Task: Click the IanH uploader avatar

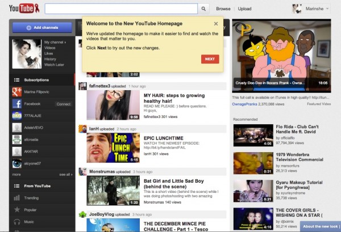Action: click(82, 129)
